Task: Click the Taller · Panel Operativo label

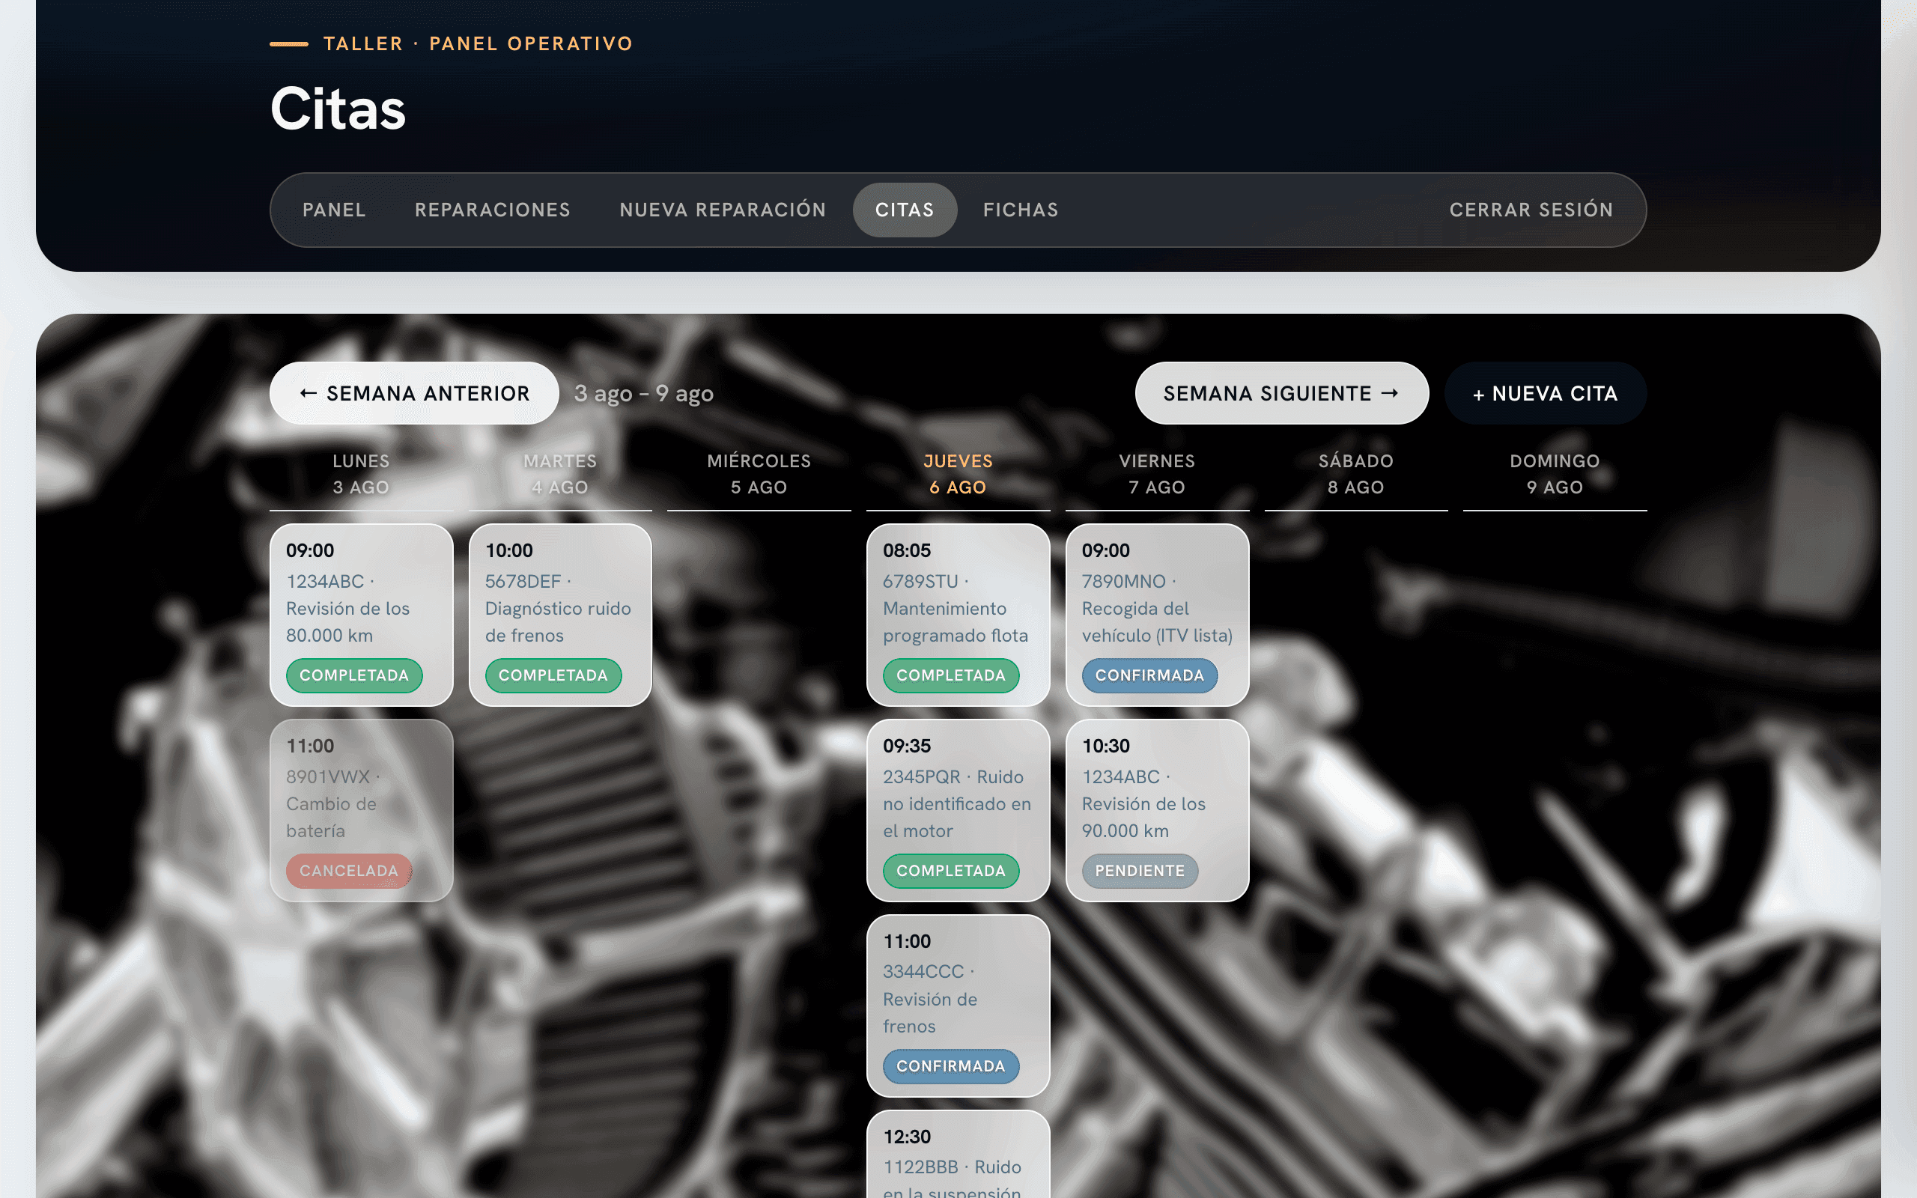Action: click(479, 43)
